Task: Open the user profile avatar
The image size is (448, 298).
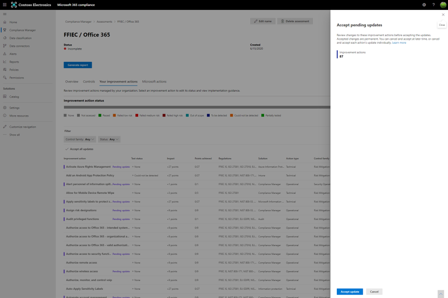Action: click(x=443, y=4)
